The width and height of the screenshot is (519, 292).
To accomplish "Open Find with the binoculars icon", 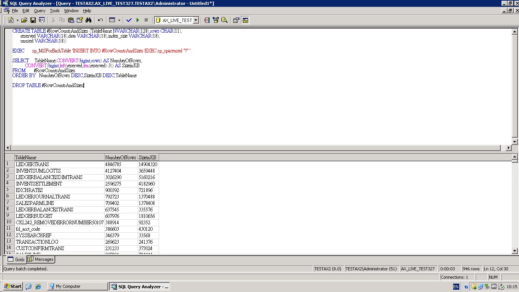I will (x=88, y=20).
